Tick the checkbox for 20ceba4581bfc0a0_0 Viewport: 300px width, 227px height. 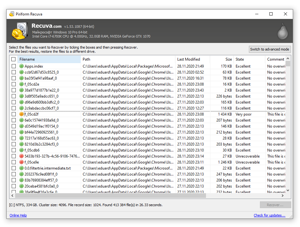point(14,186)
